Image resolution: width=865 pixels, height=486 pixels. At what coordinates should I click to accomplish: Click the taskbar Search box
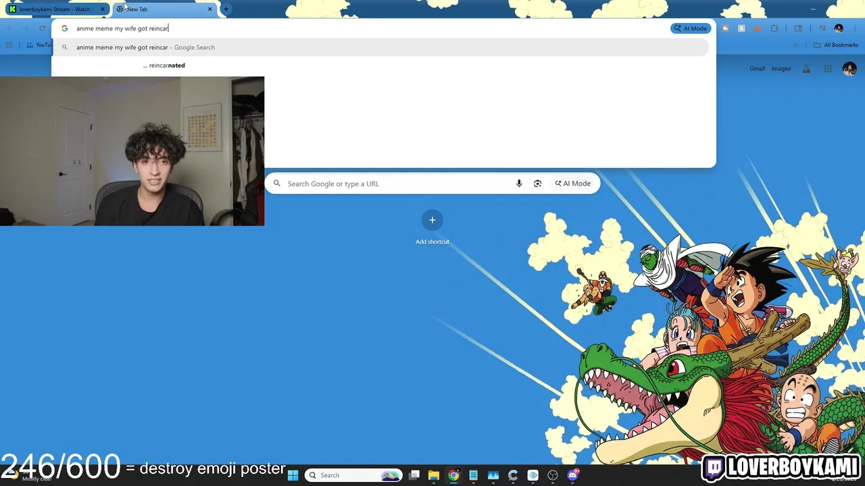click(x=354, y=475)
